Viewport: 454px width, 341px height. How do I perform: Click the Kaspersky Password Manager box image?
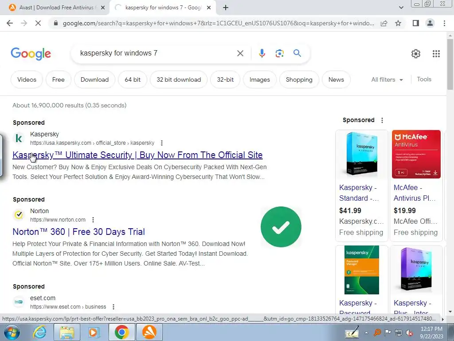tap(362, 270)
